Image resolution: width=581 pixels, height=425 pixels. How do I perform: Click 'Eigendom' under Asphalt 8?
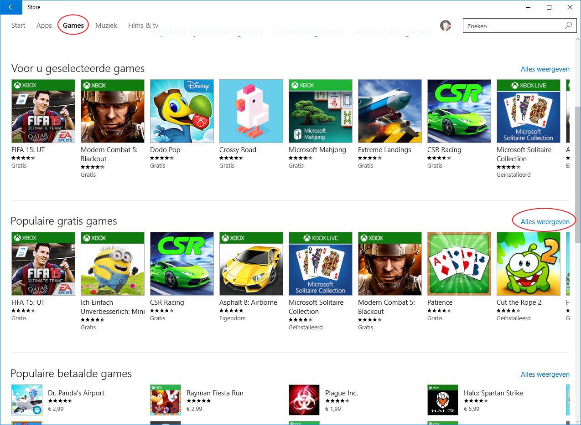coord(233,318)
